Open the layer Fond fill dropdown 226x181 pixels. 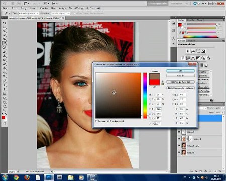(222, 112)
